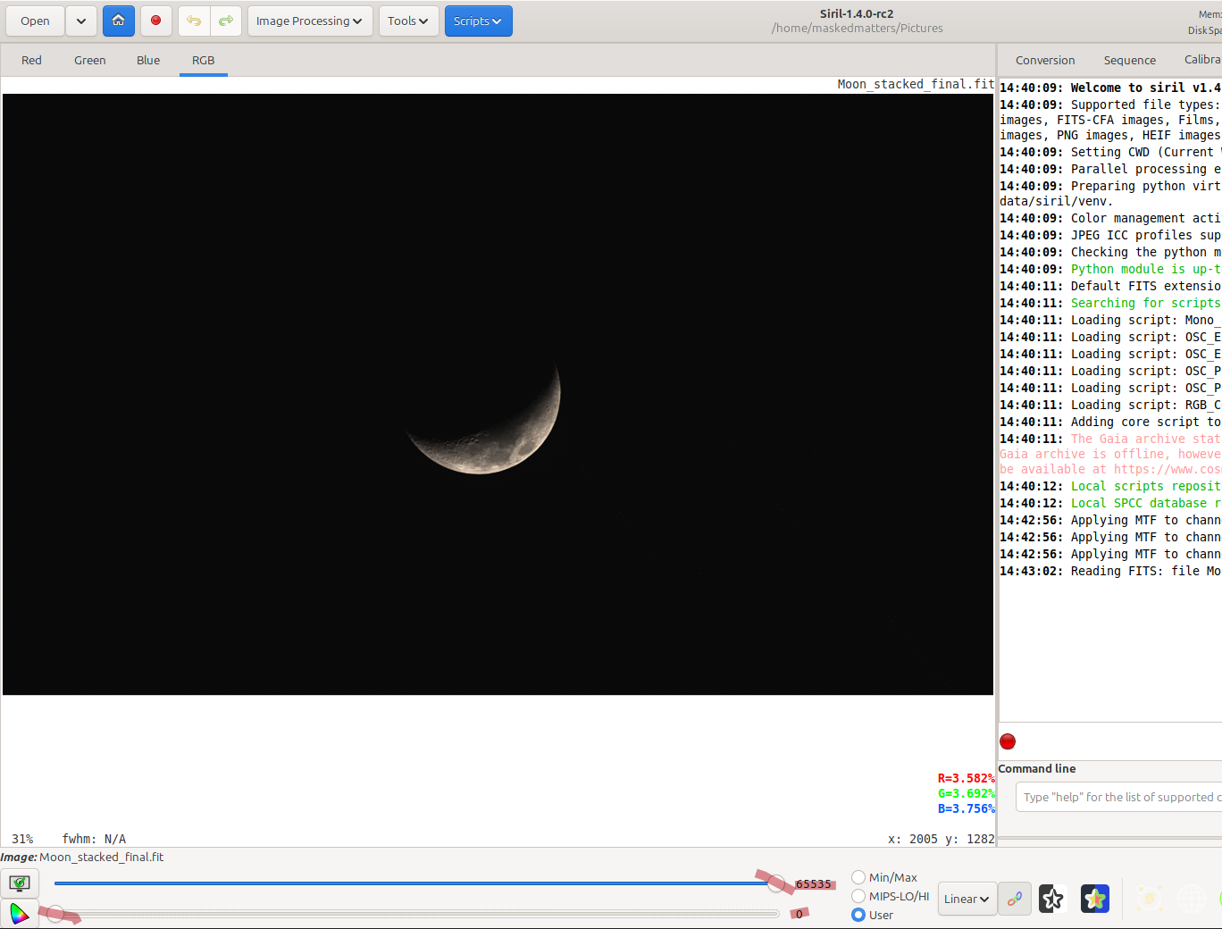The height and width of the screenshot is (929, 1222).
Task: Select the User radio button
Action: pos(858,915)
